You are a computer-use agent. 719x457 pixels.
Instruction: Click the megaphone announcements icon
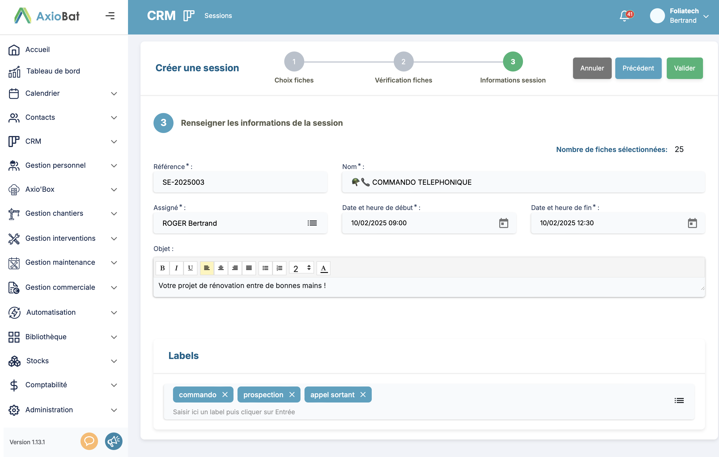click(113, 441)
